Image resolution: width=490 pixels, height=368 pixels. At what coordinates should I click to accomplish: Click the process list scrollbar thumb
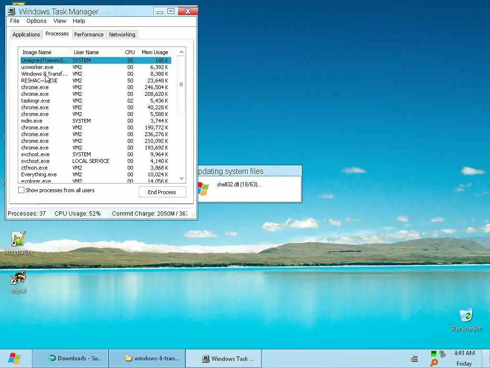[181, 84]
